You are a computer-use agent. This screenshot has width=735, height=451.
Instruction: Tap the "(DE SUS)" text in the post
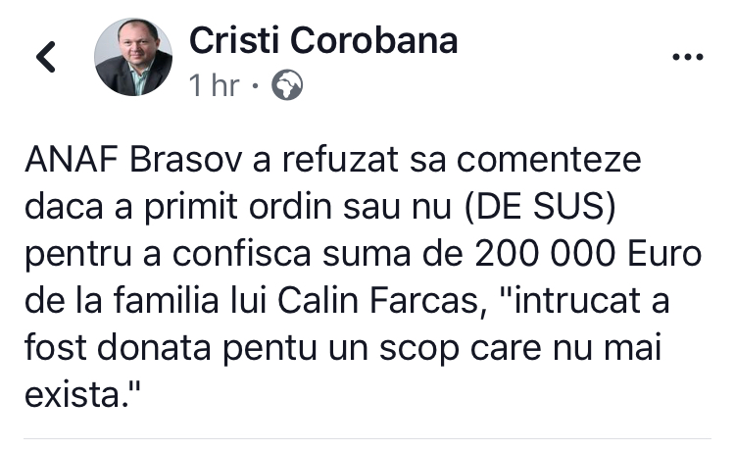[x=540, y=206]
